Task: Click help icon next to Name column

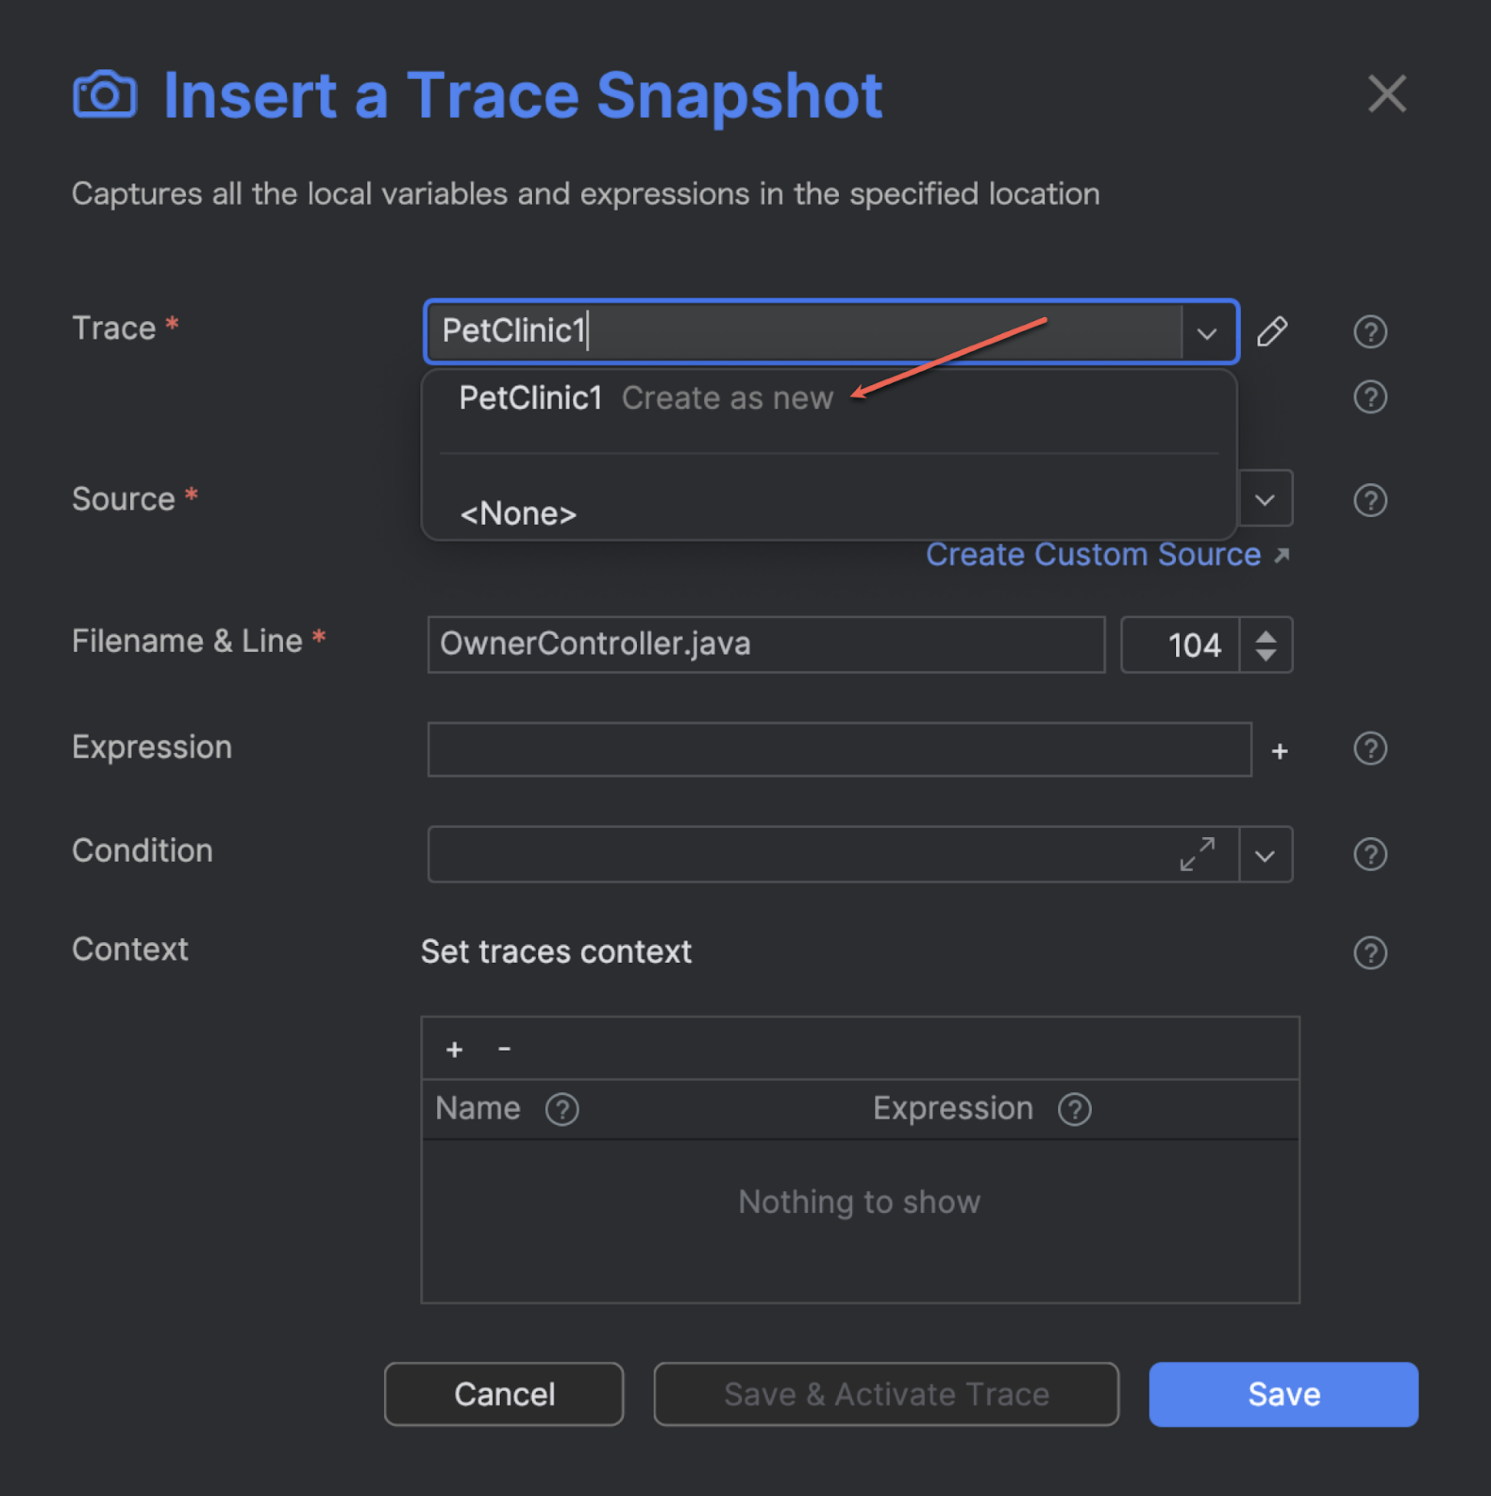Action: pos(562,1109)
